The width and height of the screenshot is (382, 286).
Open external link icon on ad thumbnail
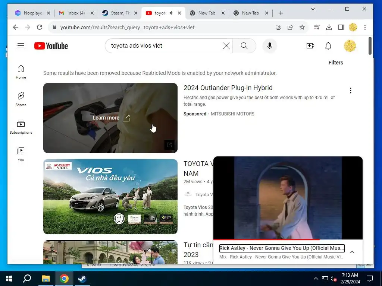coord(169,145)
